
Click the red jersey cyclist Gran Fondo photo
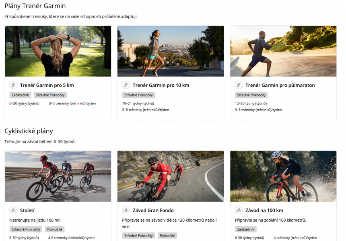[171, 176]
